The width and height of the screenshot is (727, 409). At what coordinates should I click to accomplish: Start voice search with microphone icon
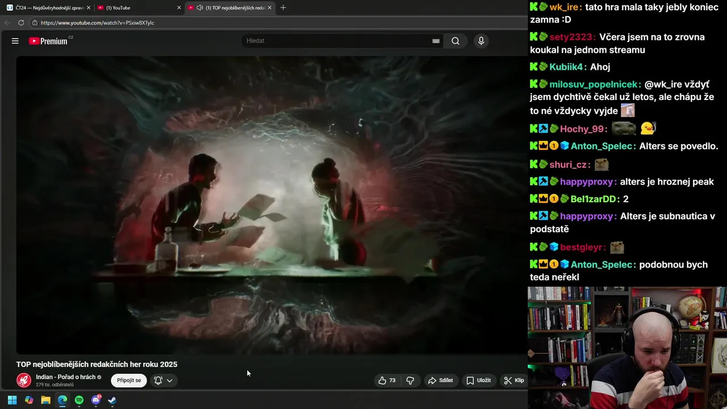(x=481, y=41)
